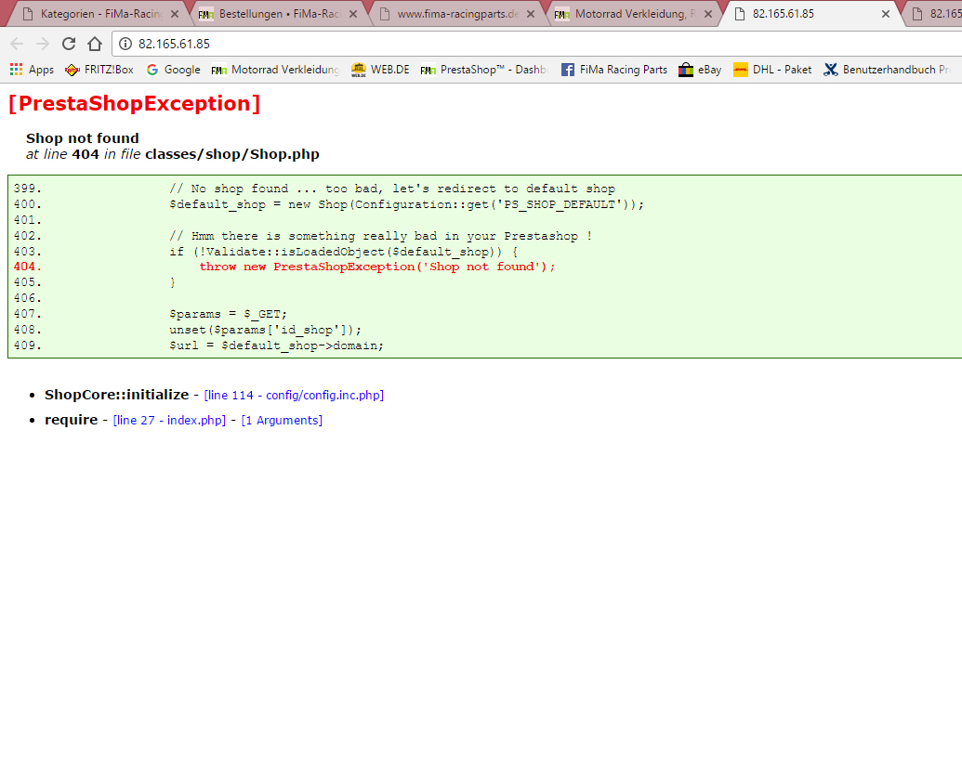Viewport: 962px width, 769px height.
Task: Open the FiMa Racing Parts Facebook bookmark
Action: [614, 70]
